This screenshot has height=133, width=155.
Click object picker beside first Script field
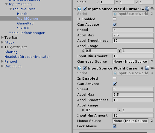point(152,14)
